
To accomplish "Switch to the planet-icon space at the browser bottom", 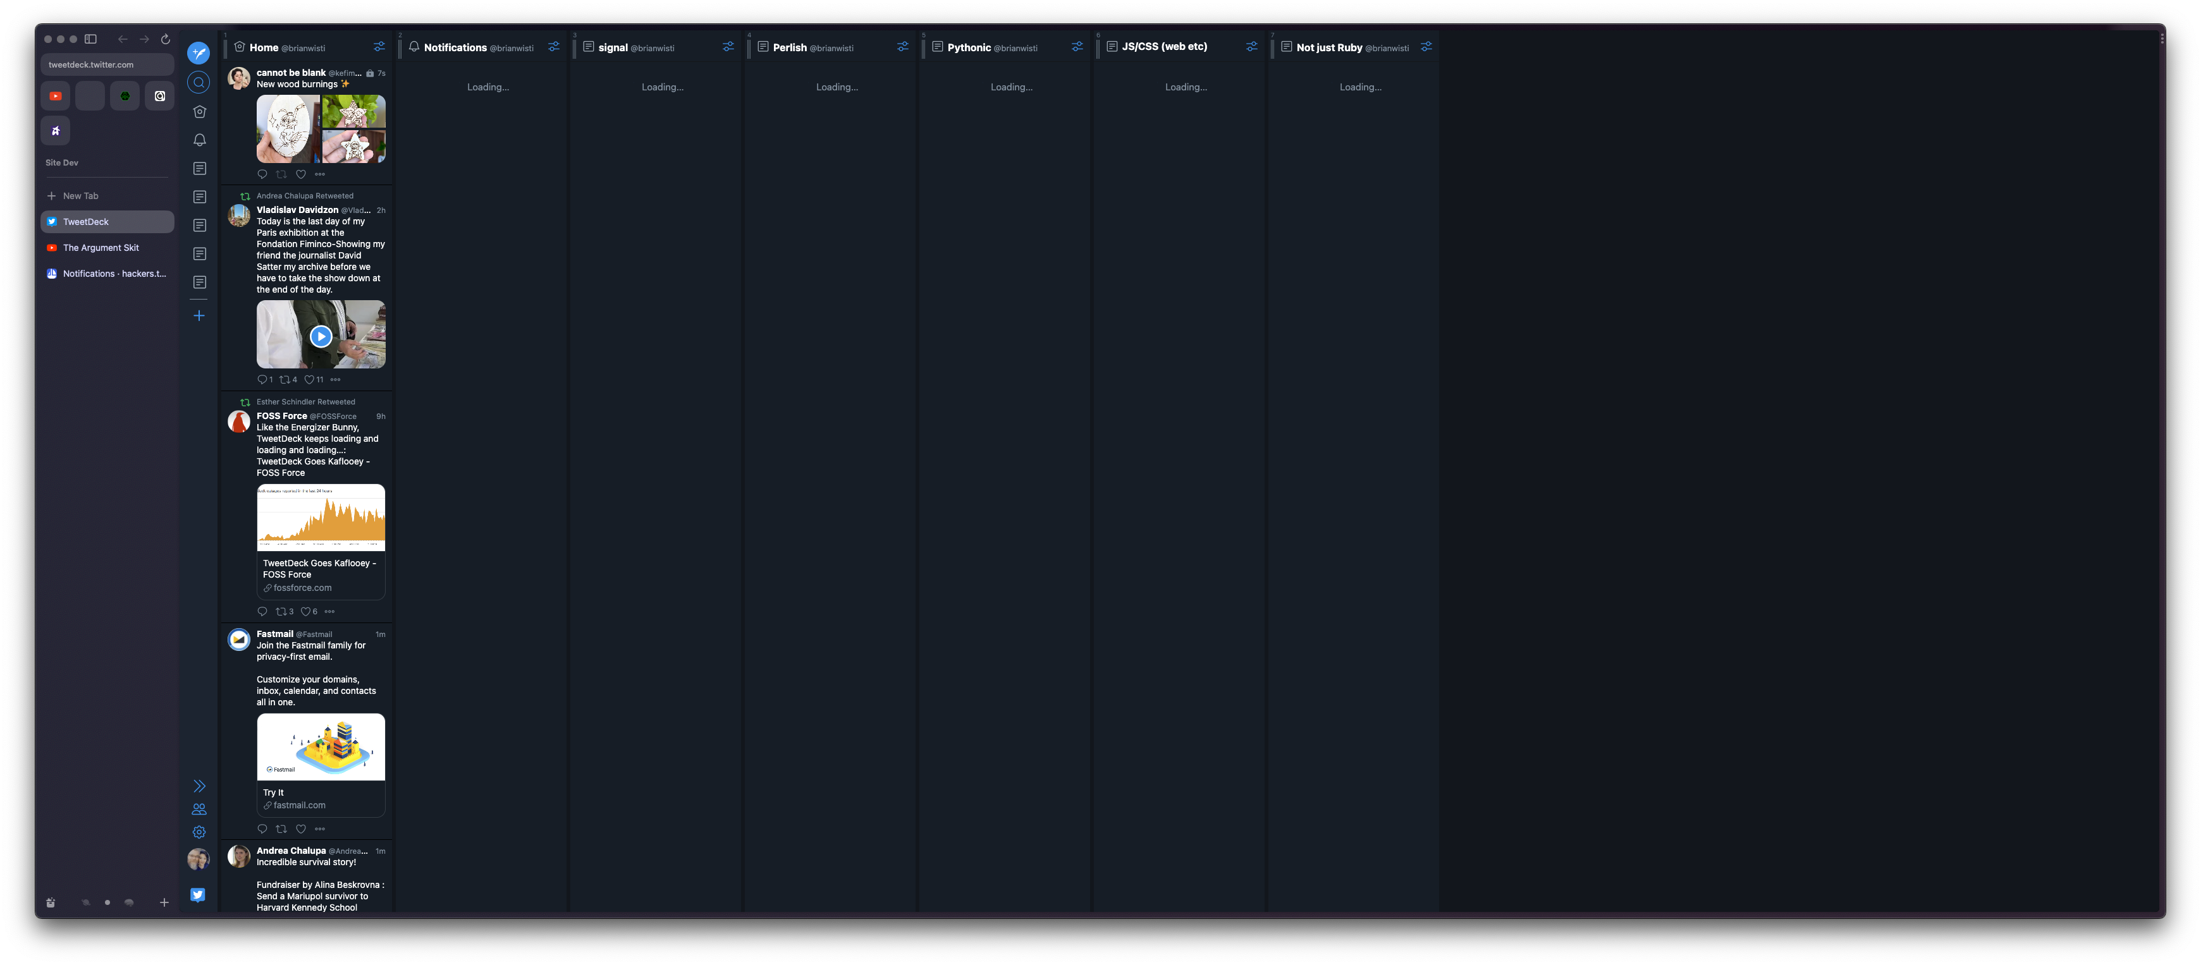I will click(85, 902).
